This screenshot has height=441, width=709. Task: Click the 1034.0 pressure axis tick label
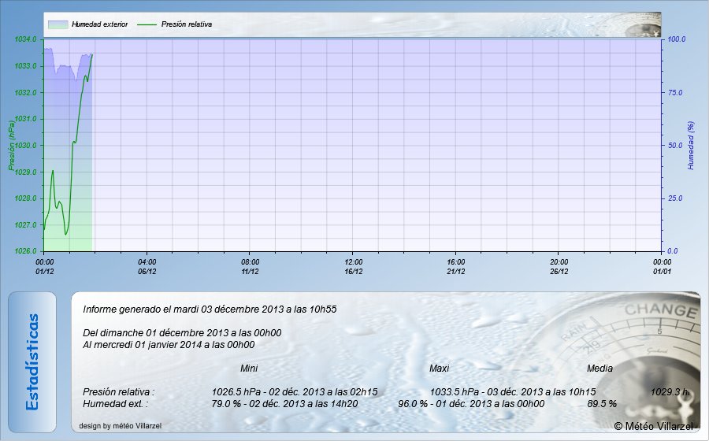26,39
